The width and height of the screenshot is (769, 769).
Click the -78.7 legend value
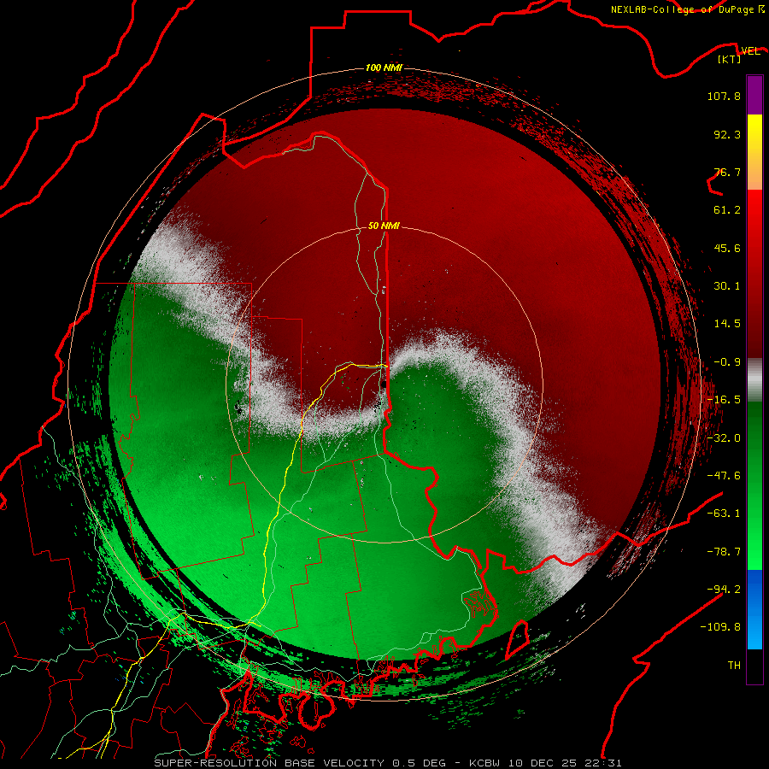point(724,552)
